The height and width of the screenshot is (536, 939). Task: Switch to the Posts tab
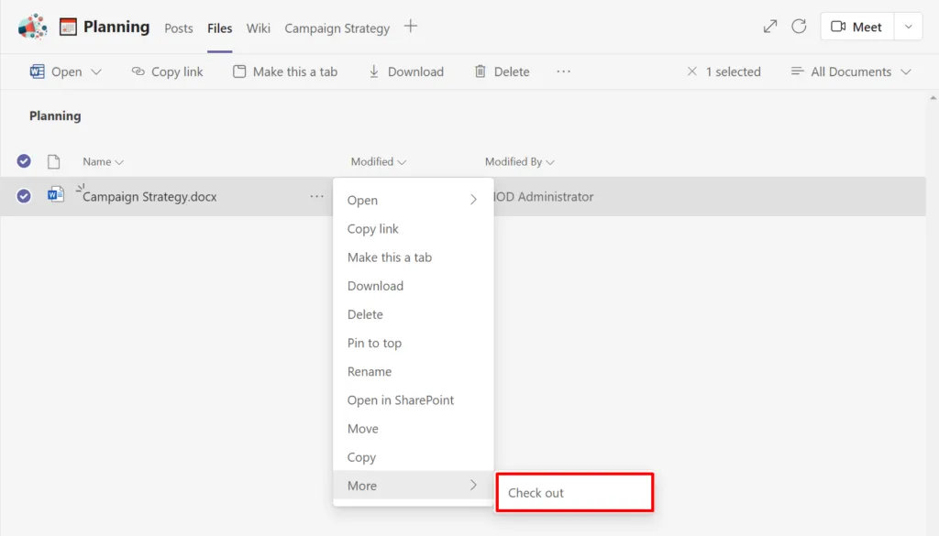point(179,28)
